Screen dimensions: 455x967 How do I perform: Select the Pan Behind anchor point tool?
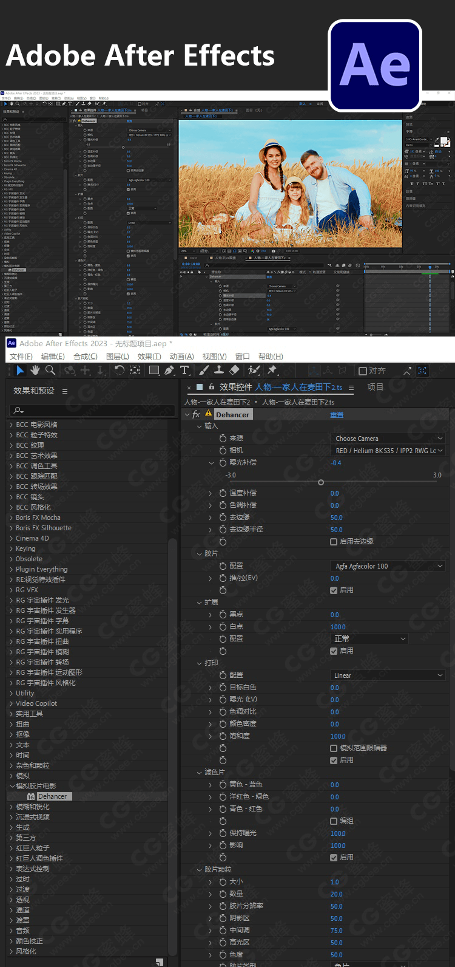(135, 370)
